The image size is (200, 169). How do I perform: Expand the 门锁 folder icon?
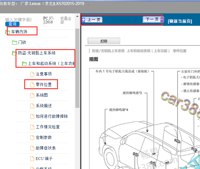pos(14,43)
